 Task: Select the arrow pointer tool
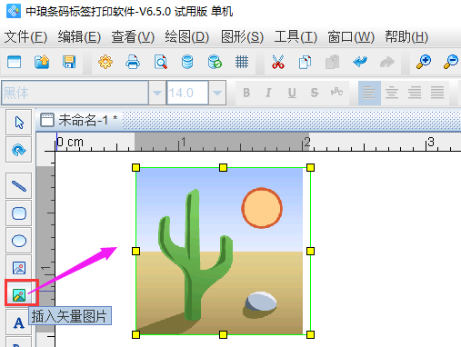click(x=19, y=123)
